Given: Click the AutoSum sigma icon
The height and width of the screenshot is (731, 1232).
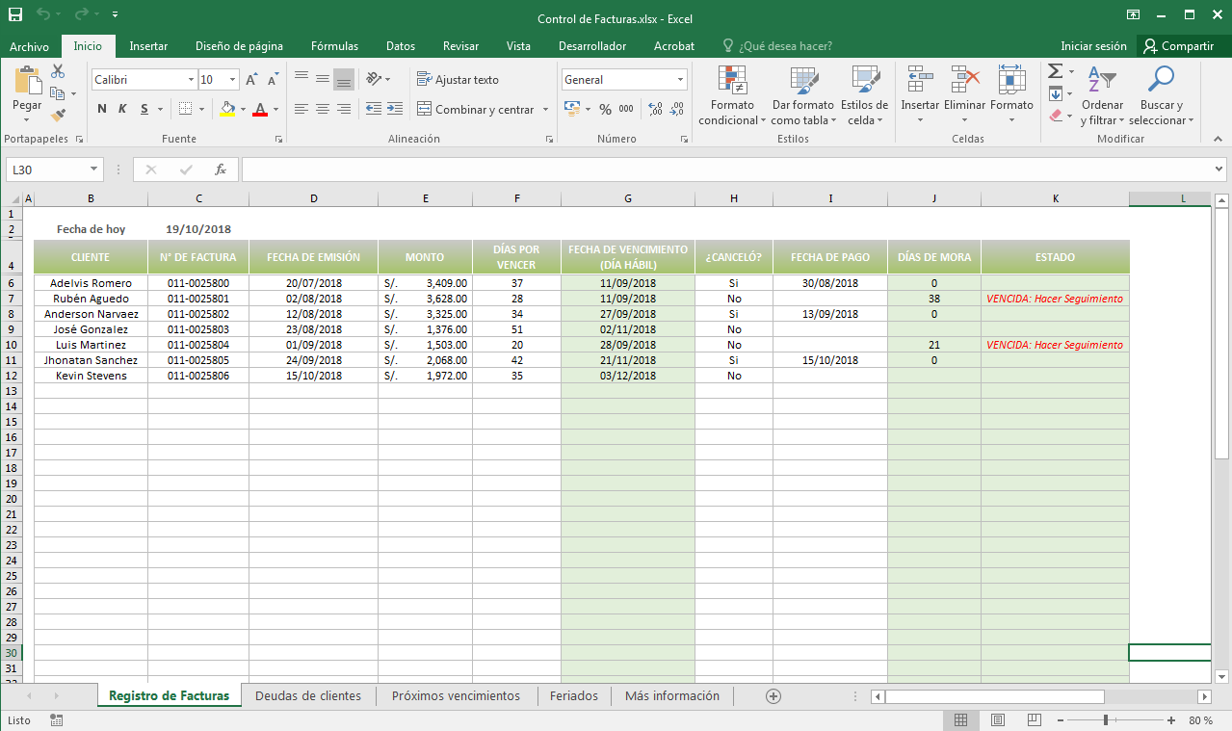Looking at the screenshot, I should [1055, 71].
